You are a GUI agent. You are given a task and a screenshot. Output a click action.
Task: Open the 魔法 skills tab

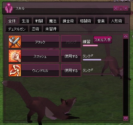click(53, 21)
